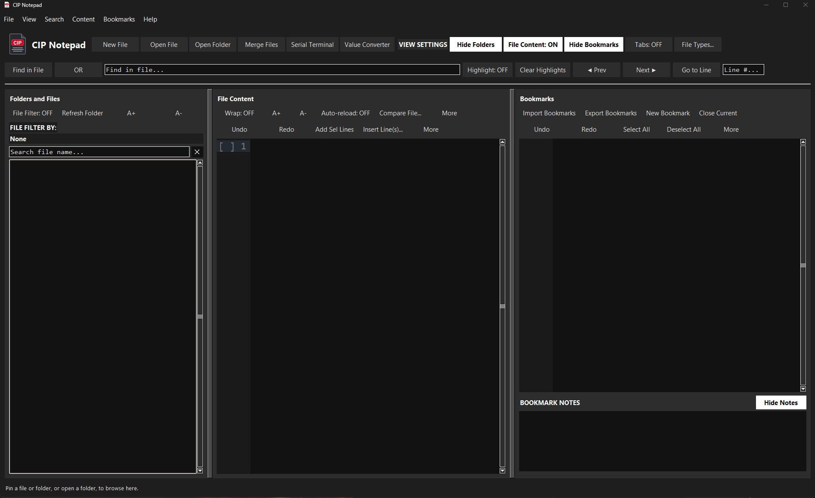Click Go to Line button
Screen dimensions: 815x498
(697, 70)
